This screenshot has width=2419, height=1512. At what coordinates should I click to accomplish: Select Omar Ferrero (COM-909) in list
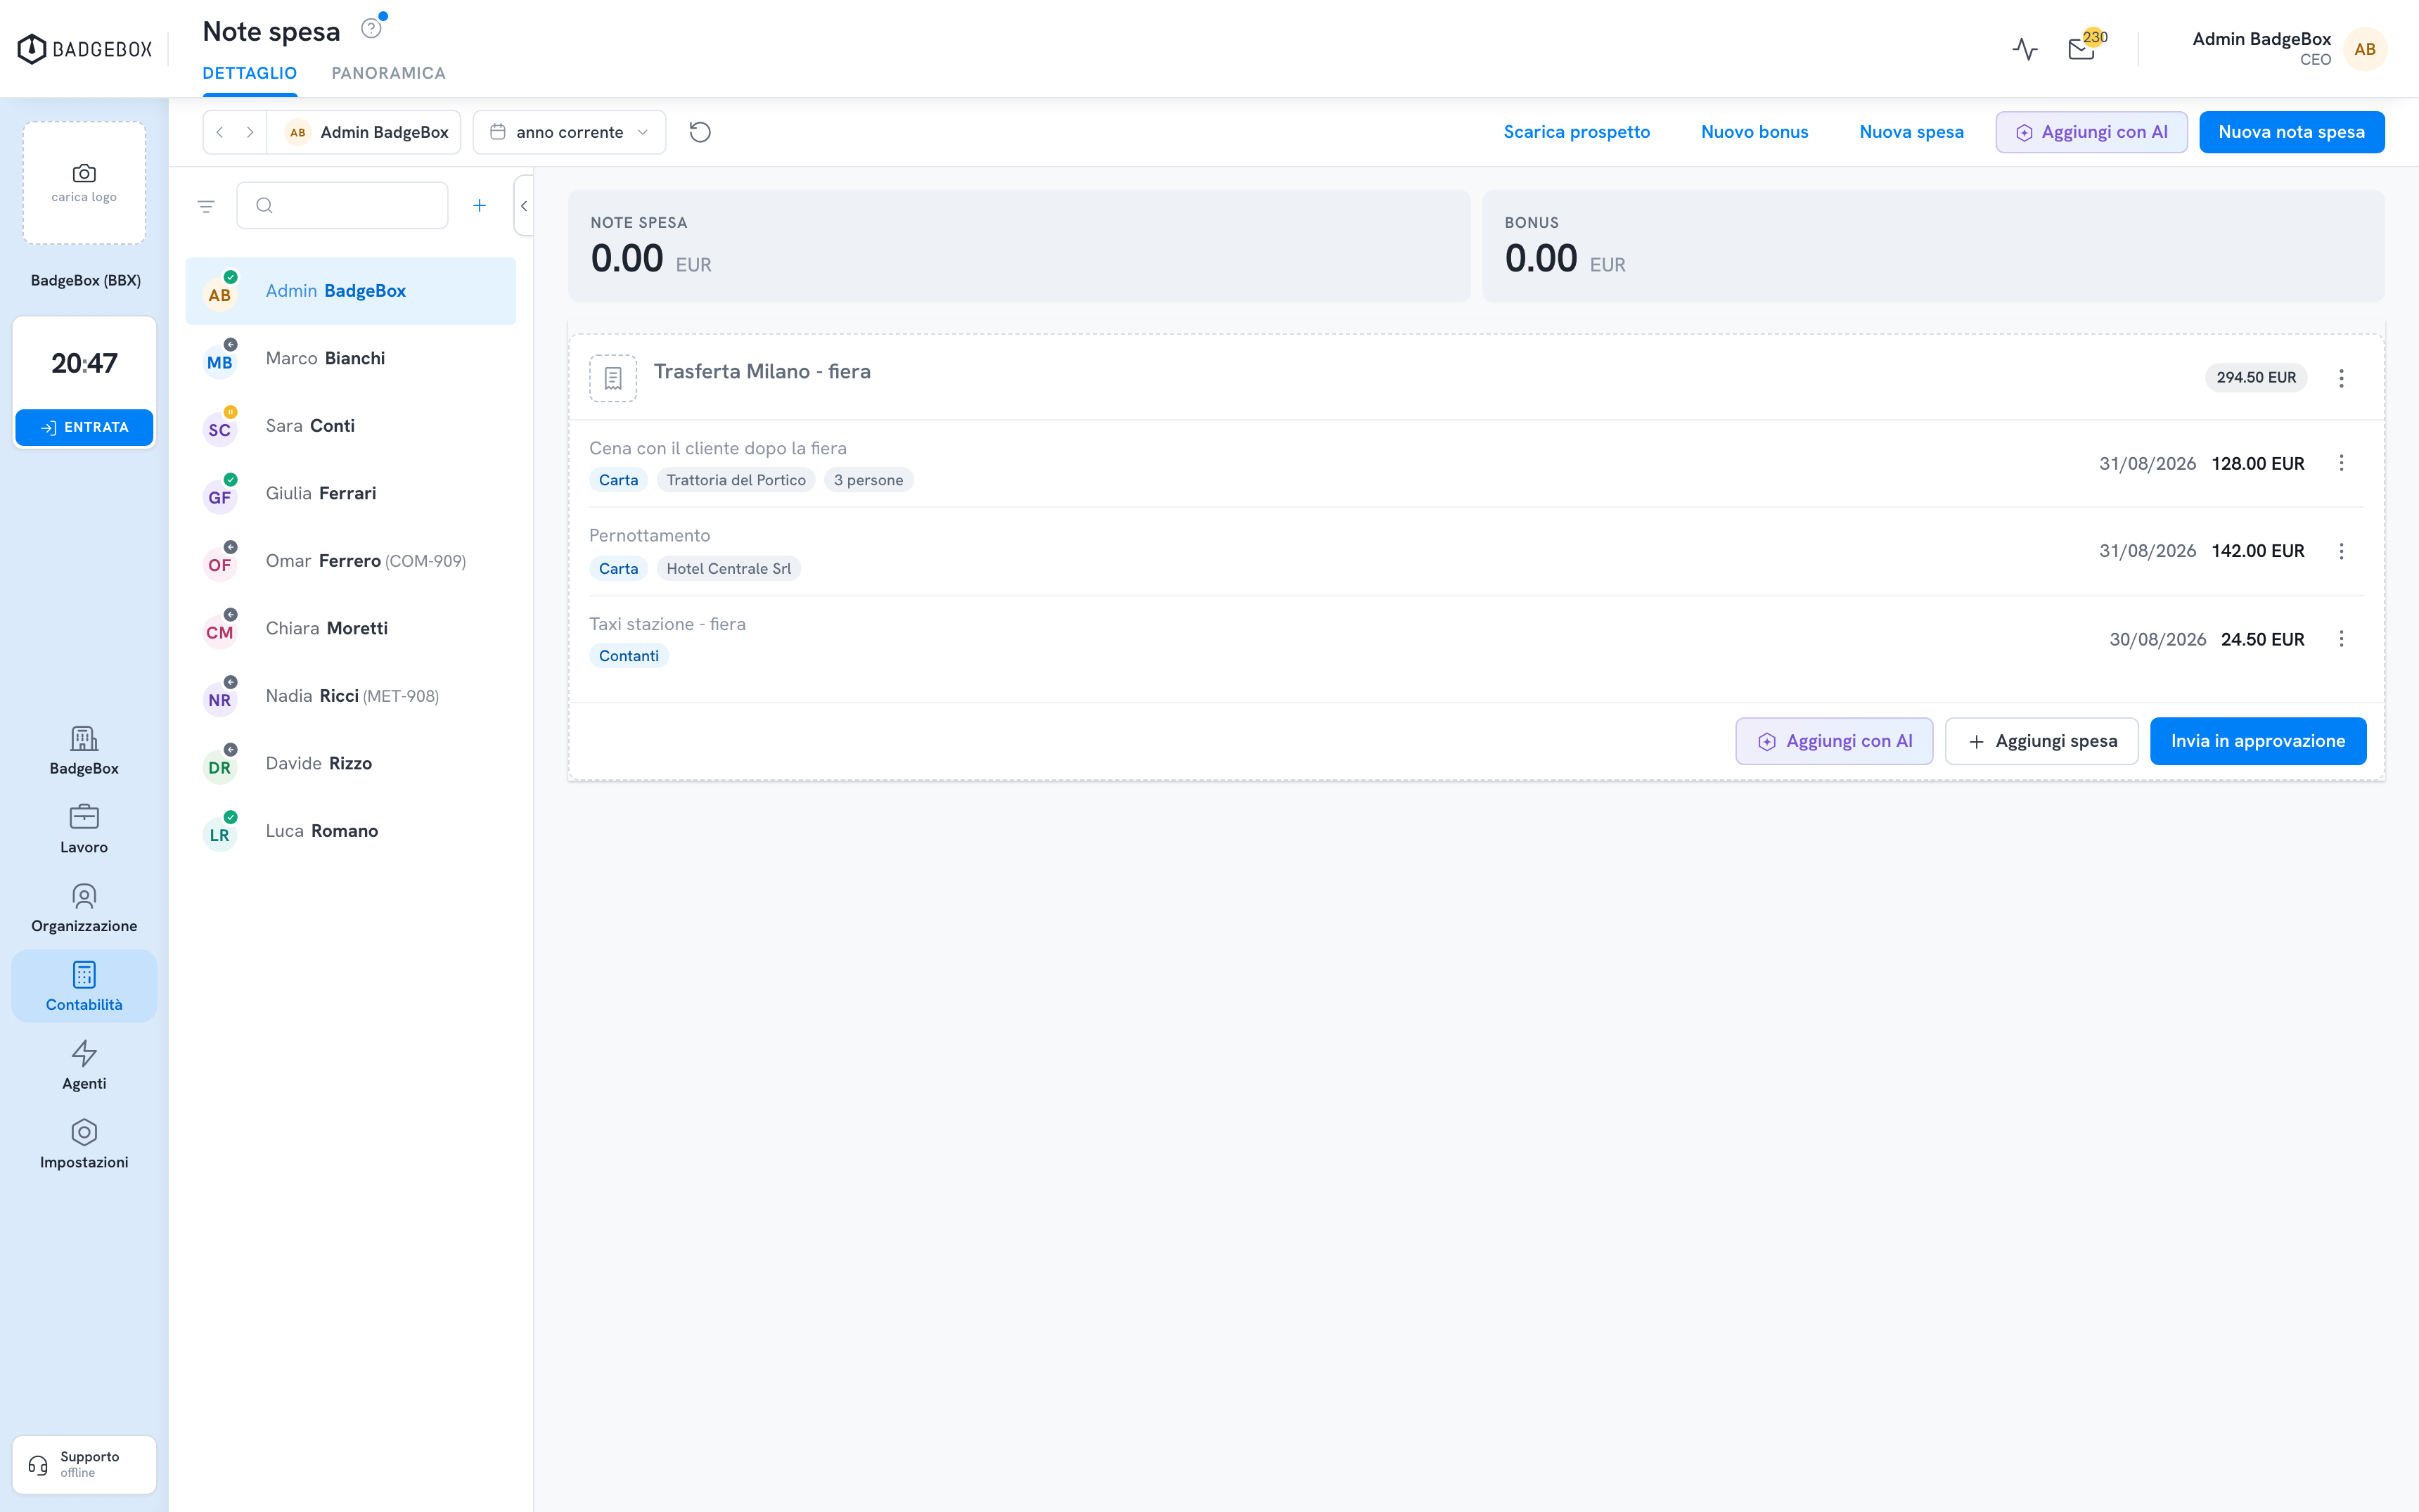point(351,561)
